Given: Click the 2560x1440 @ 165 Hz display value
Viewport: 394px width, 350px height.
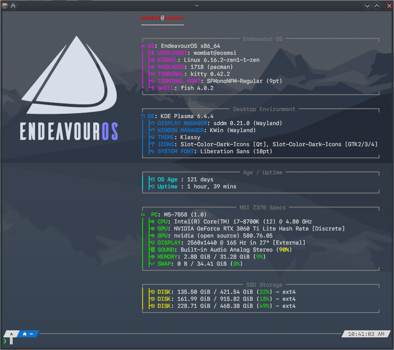Looking at the screenshot, I should (x=246, y=243).
